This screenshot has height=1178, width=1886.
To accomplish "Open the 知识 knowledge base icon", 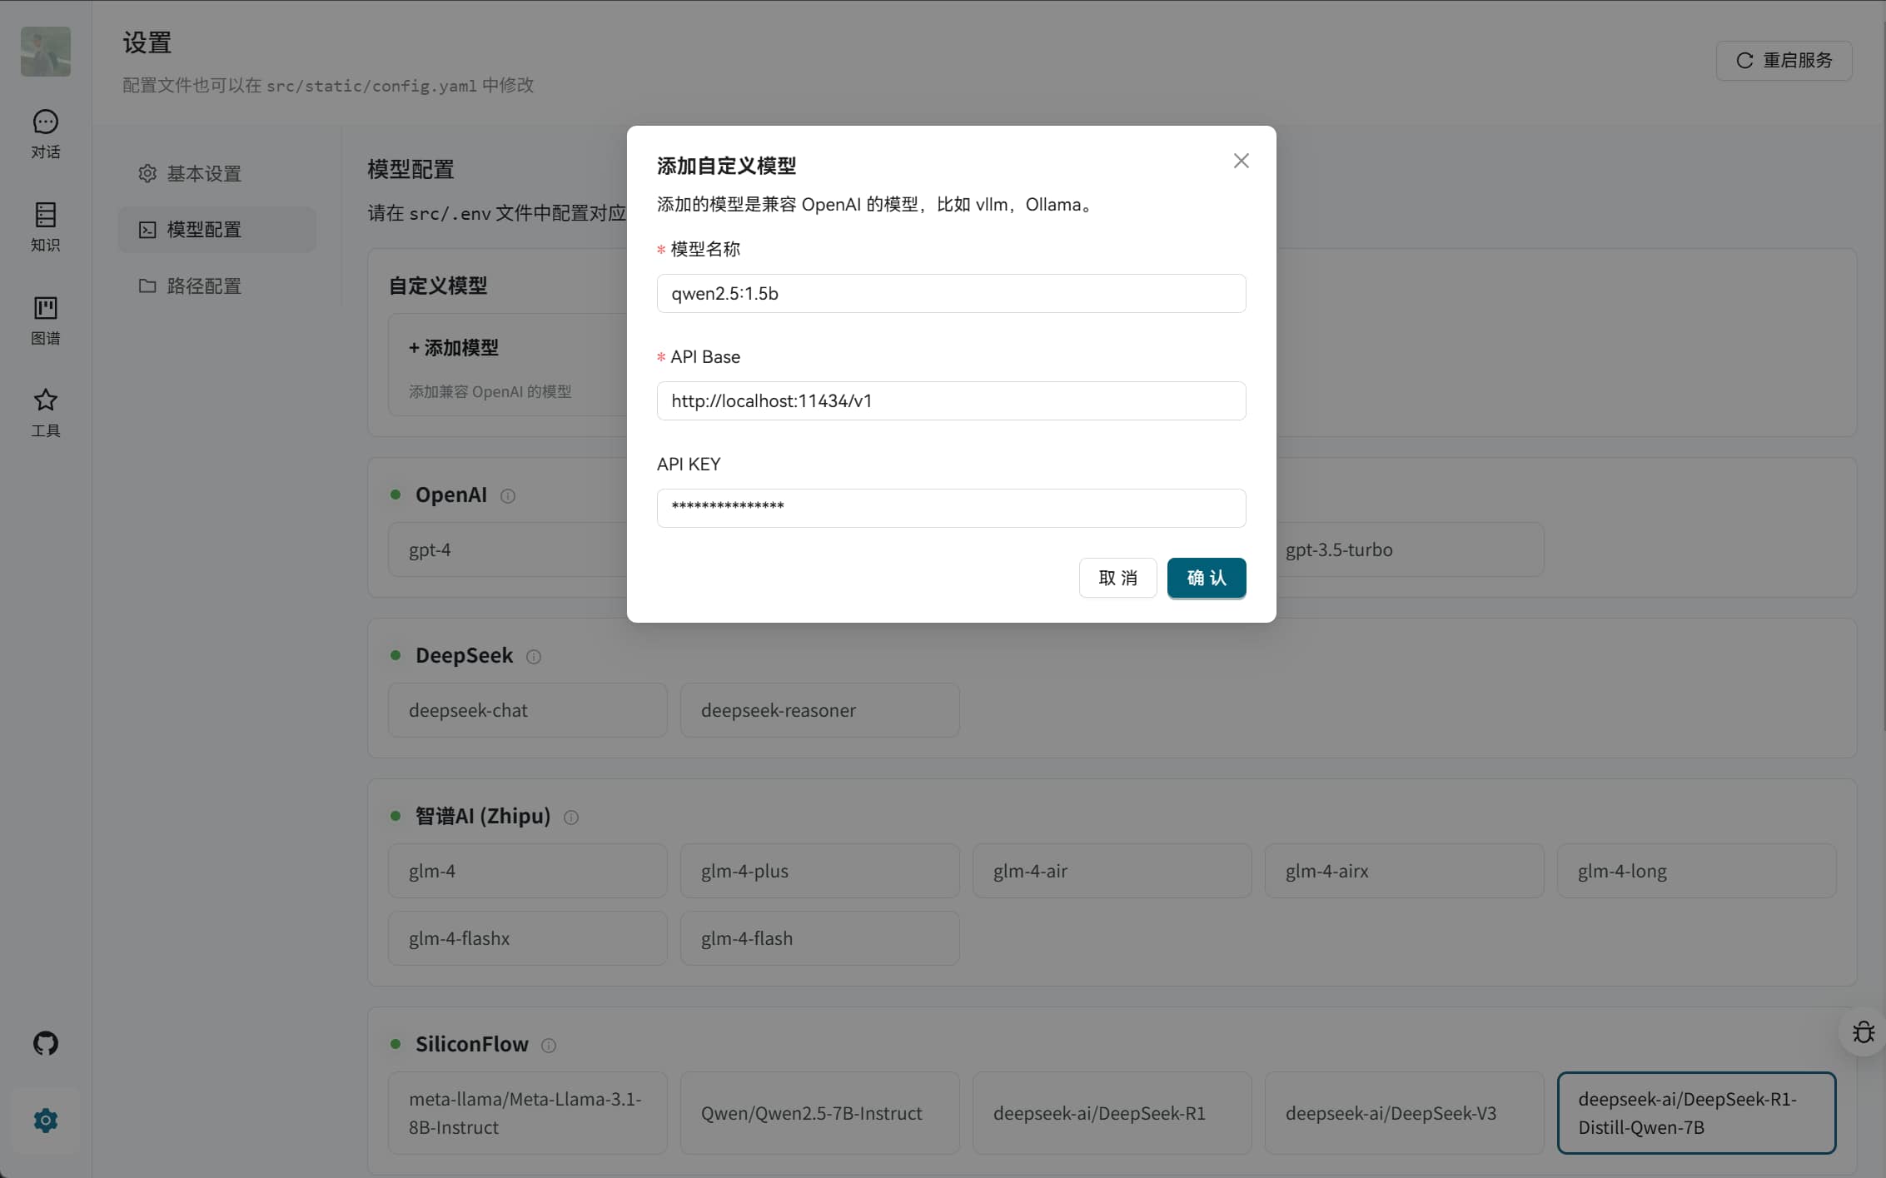I will tap(45, 226).
